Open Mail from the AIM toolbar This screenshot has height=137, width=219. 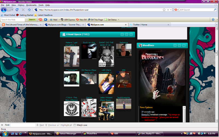tap(54, 20)
